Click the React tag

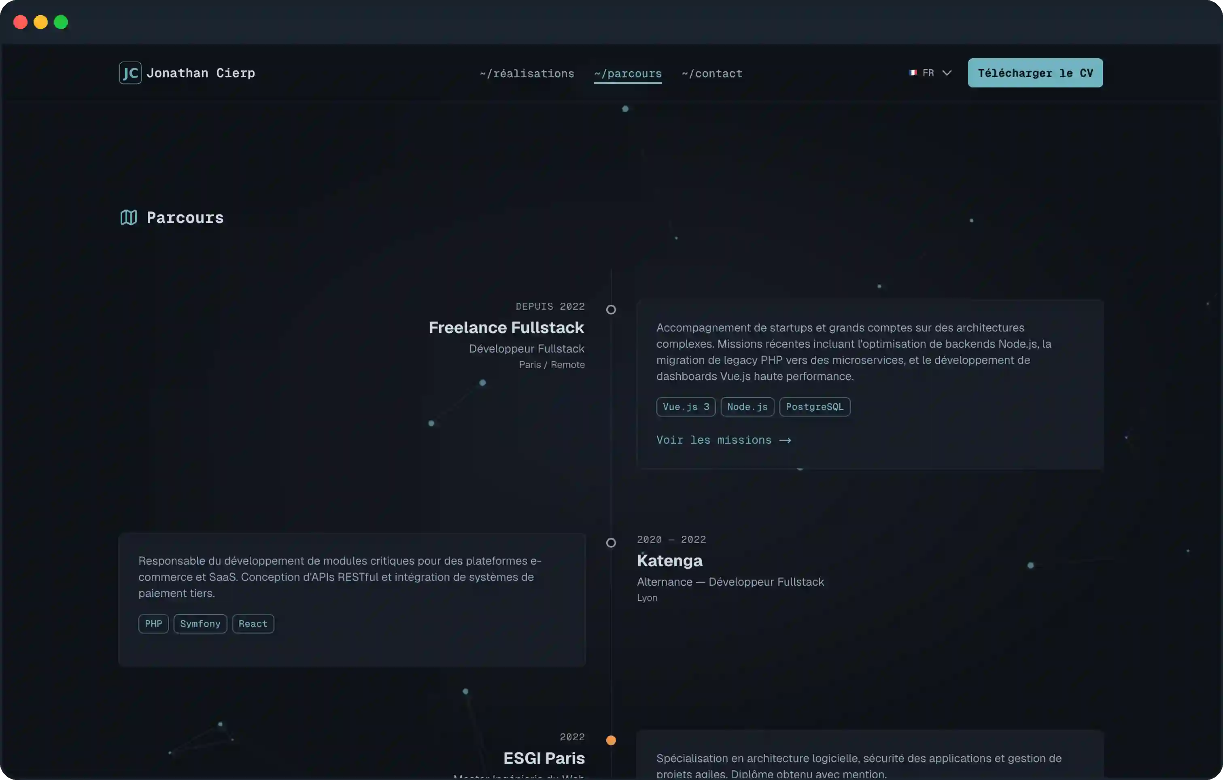click(x=253, y=624)
